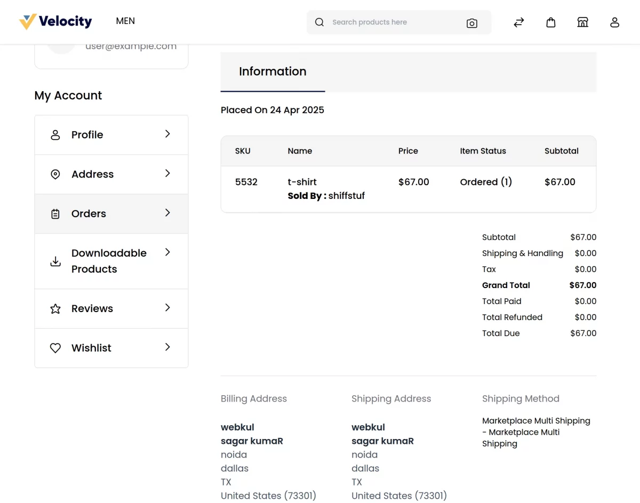Switch to the Information tab

click(x=273, y=71)
